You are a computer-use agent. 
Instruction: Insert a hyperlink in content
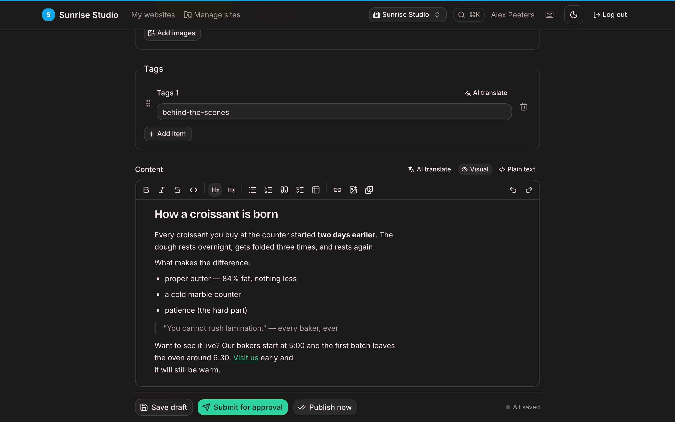[x=337, y=190]
